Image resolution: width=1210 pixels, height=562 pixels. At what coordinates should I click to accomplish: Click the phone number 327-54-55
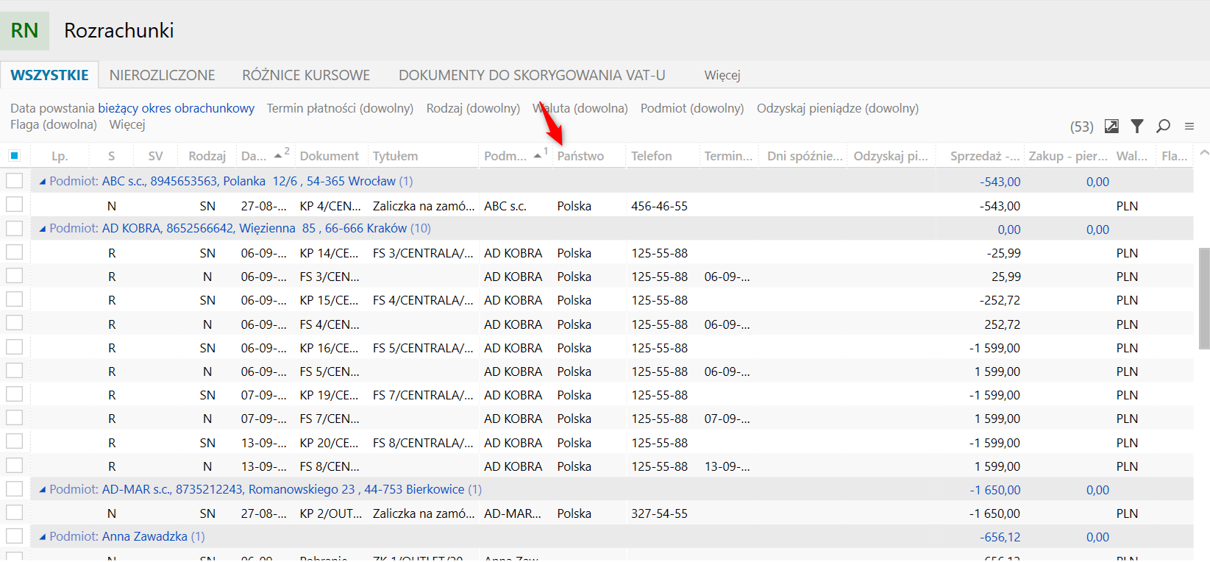[x=659, y=513]
